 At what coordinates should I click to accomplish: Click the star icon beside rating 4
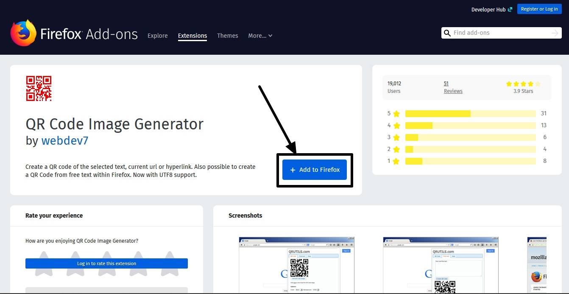396,126
